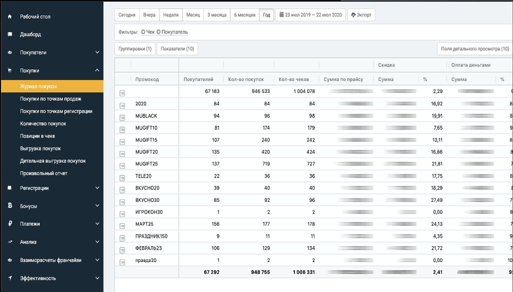Click the detail icon for the ФЕВРАЛЬ23 row
Image resolution: width=513 pixels, height=292 pixels.
pyautogui.click(x=122, y=250)
